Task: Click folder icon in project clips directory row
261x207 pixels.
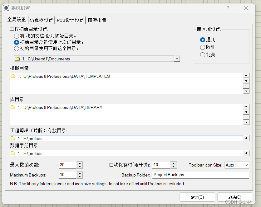Action: tap(13, 138)
